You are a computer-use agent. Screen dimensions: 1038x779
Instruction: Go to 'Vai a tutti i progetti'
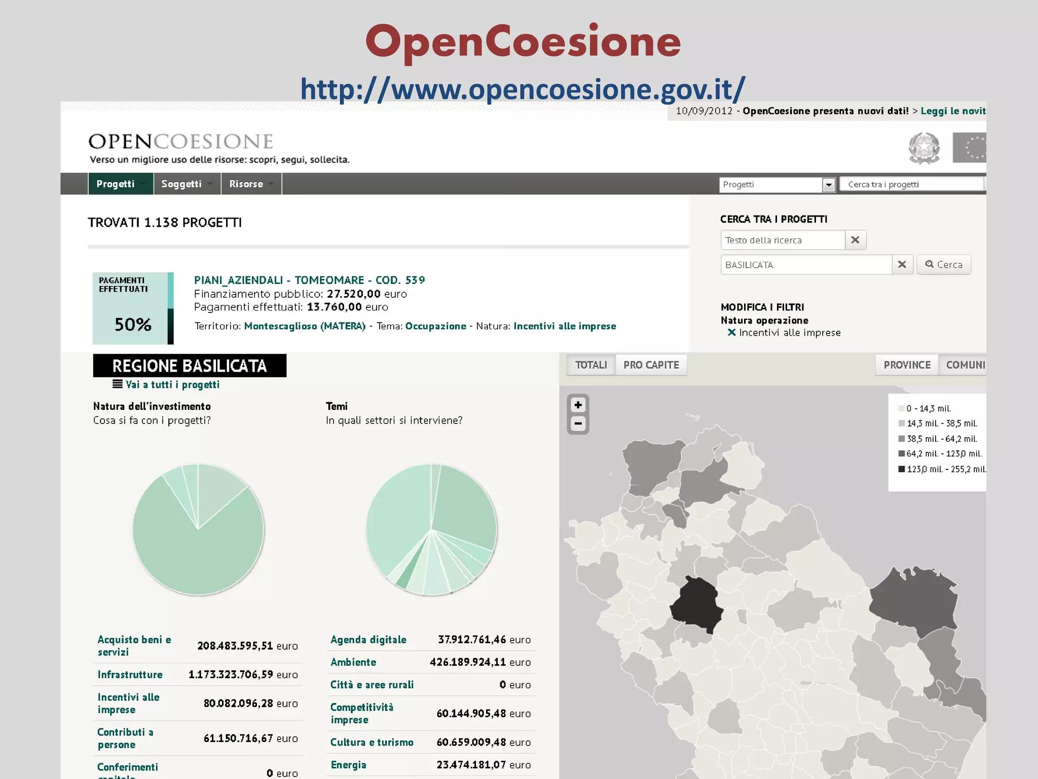pyautogui.click(x=172, y=384)
